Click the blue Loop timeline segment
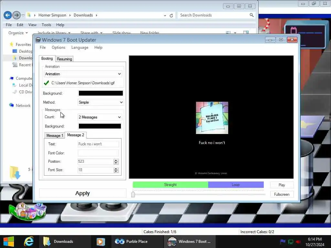Viewport: 331px width, 248px height. click(236, 185)
